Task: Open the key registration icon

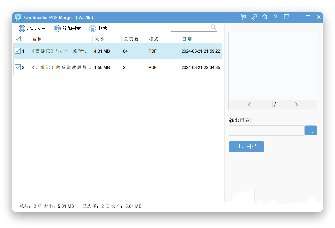Action: point(254,17)
